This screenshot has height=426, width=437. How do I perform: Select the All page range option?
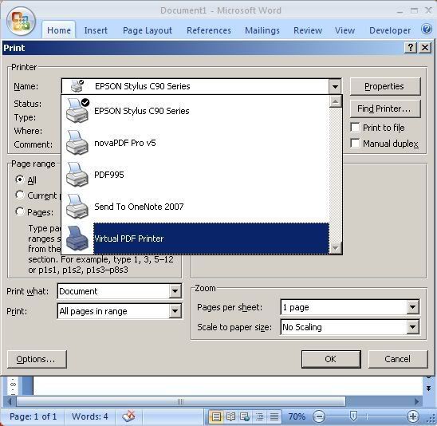pyautogui.click(x=19, y=179)
